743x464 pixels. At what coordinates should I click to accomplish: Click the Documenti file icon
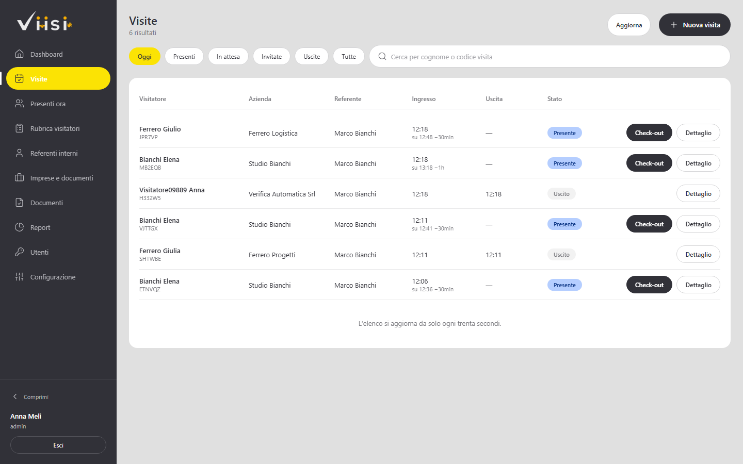(x=20, y=202)
